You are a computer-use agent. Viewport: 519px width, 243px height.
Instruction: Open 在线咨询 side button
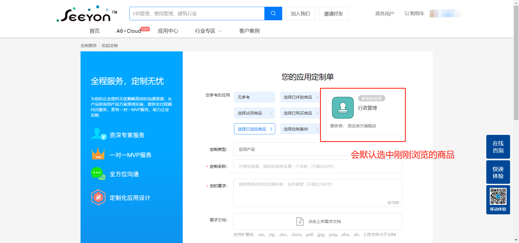(498, 147)
